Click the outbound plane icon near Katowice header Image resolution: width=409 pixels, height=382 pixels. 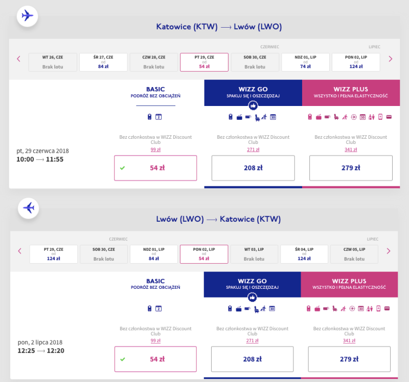(28, 16)
